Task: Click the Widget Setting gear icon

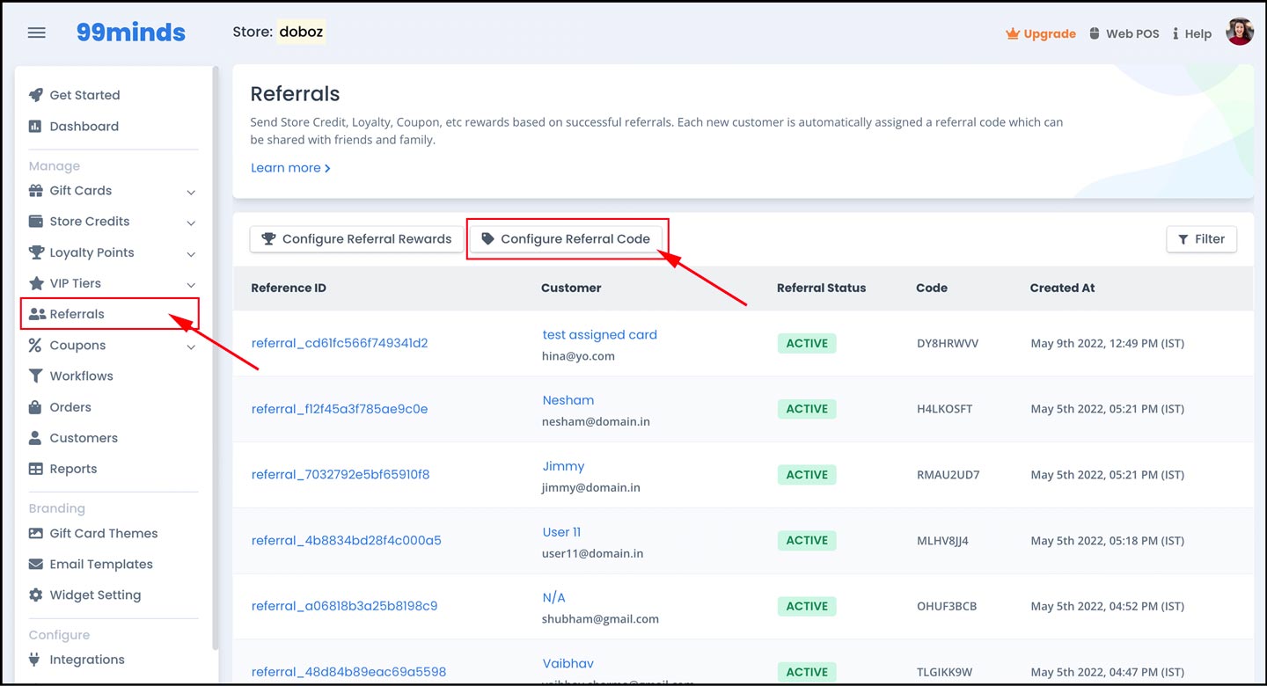Action: tap(35, 595)
